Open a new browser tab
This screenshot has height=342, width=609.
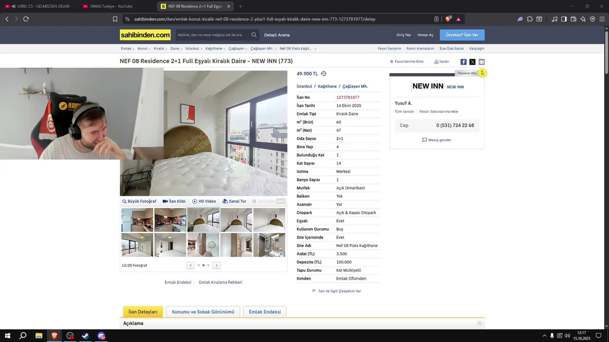pos(240,6)
